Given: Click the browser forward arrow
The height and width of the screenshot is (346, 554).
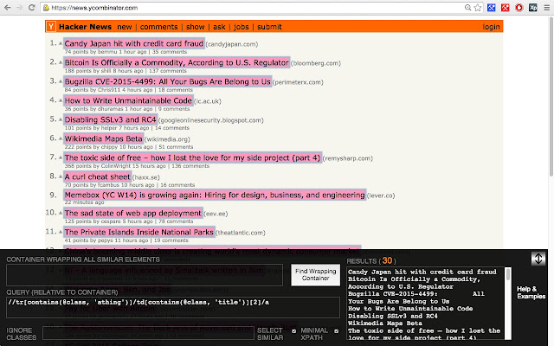Looking at the screenshot, I should (x=20, y=8).
